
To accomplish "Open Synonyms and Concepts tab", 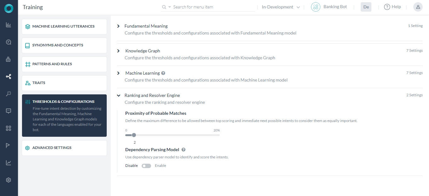I will 65,45.
